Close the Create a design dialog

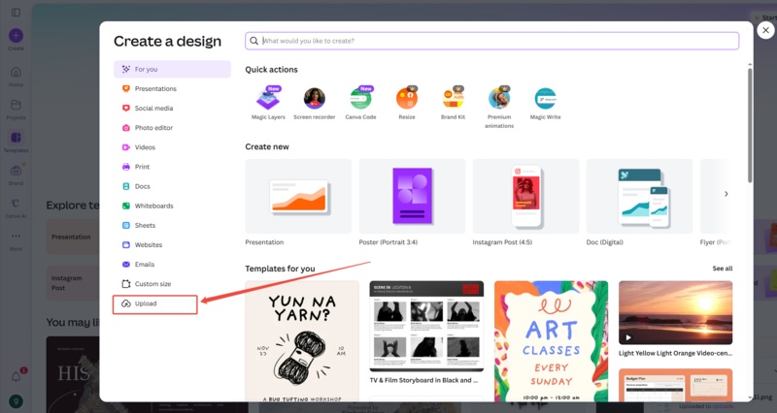pos(765,31)
